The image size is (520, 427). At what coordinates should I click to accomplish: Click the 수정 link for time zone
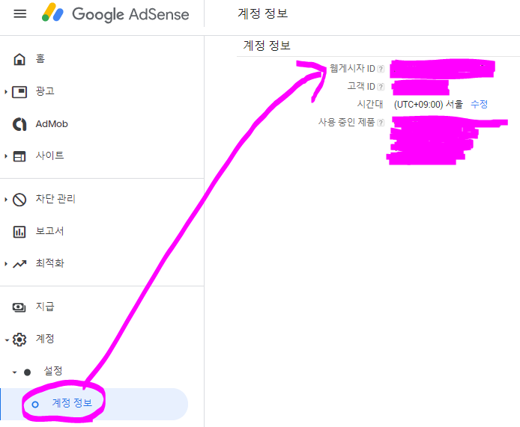pyautogui.click(x=480, y=104)
